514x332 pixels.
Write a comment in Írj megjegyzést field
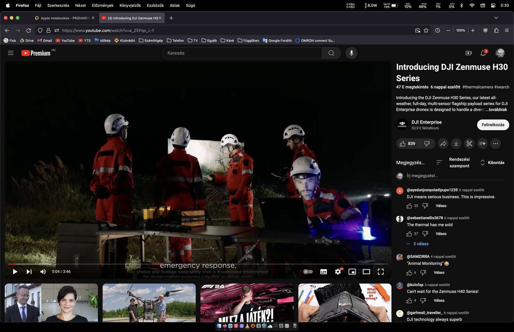point(455,176)
